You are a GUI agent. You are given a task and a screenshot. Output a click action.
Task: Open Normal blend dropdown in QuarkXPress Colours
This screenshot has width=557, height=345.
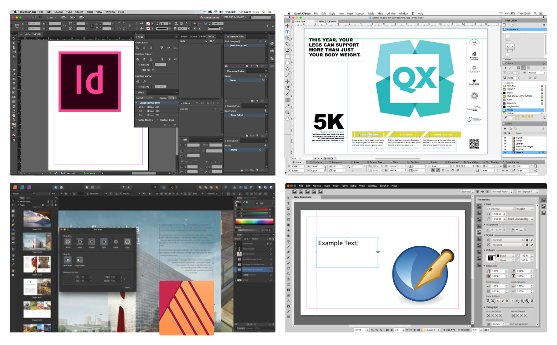[537, 73]
